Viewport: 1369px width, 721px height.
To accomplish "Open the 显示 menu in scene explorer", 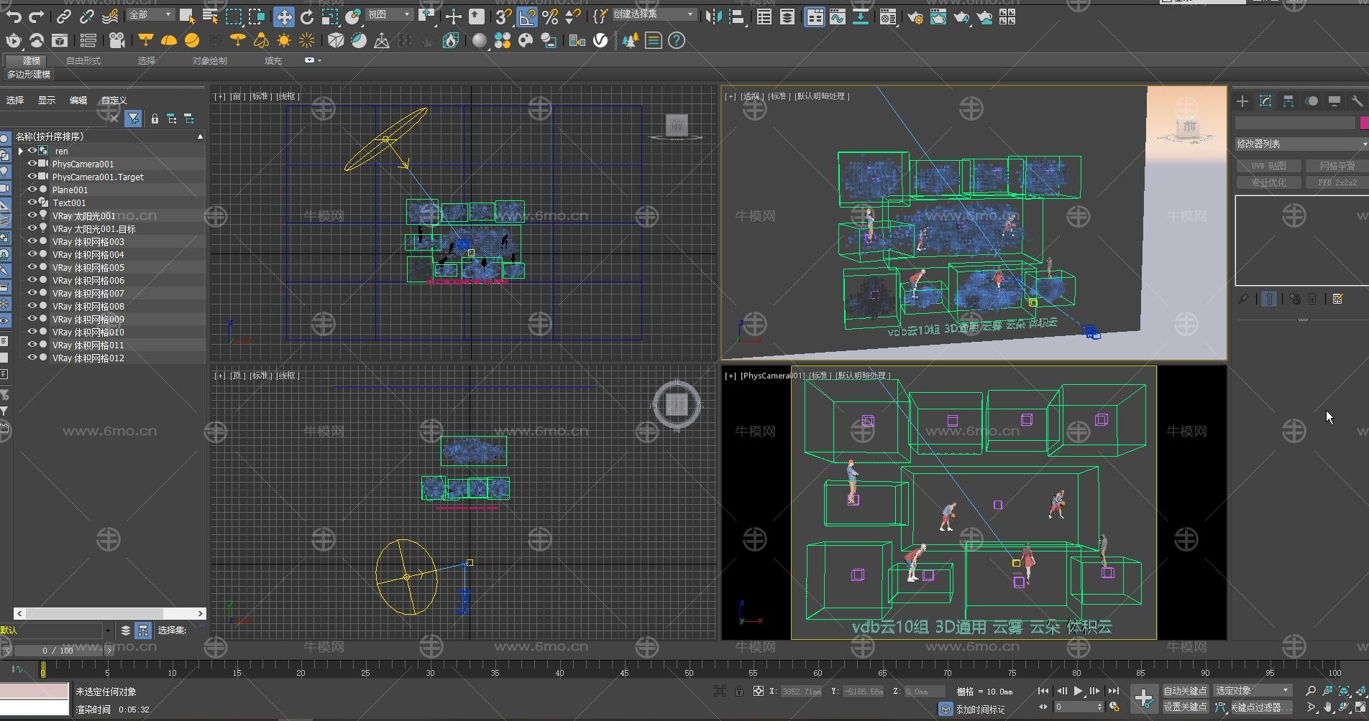I will [47, 101].
